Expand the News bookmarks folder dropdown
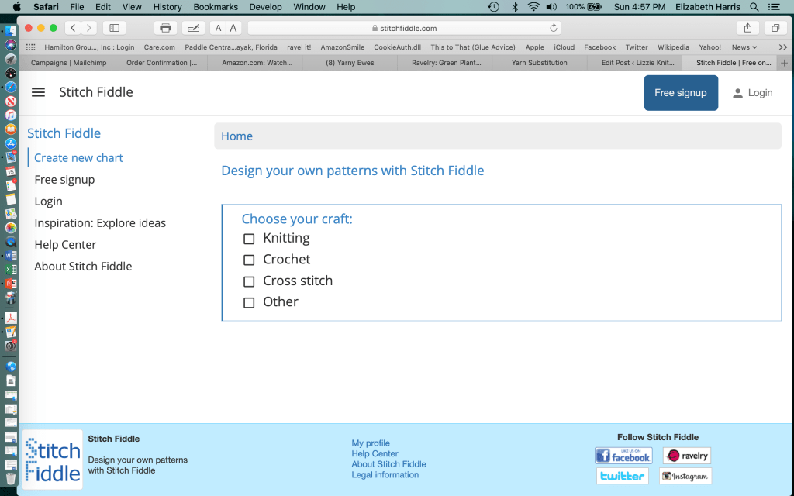 pyautogui.click(x=744, y=47)
